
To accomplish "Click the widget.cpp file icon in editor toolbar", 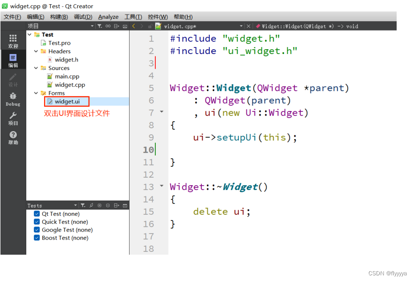I will (x=158, y=26).
